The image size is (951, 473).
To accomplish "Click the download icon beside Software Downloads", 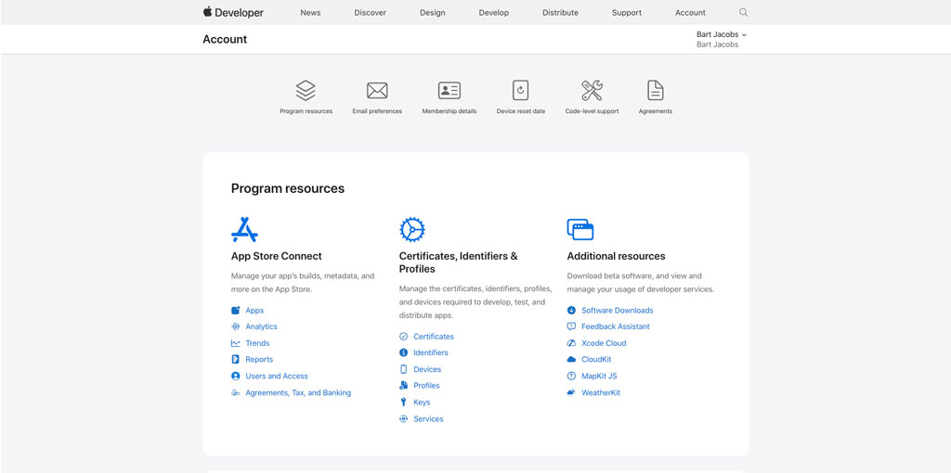I will click(x=571, y=310).
